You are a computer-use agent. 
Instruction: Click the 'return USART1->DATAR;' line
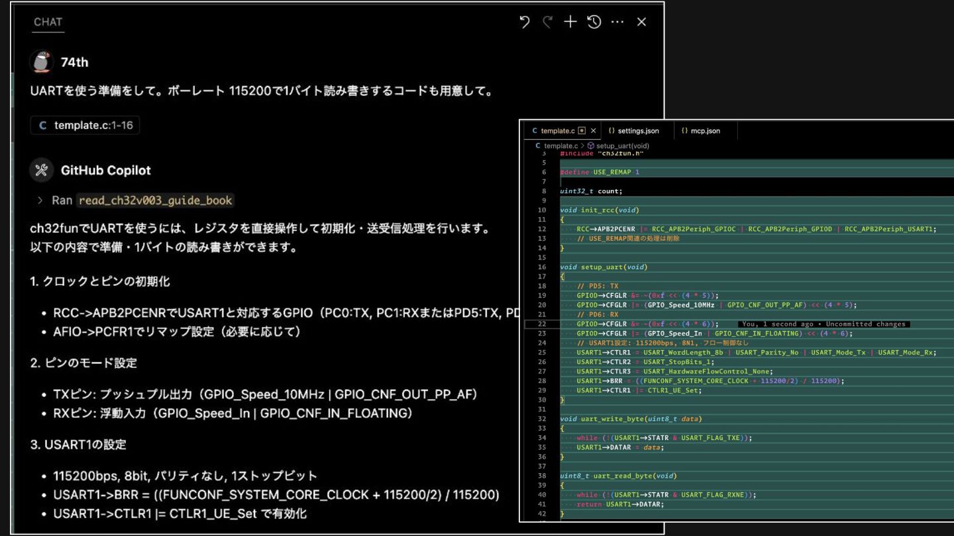pos(620,504)
